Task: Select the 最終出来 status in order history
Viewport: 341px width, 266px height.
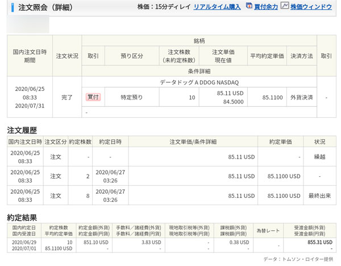Action: click(x=320, y=196)
